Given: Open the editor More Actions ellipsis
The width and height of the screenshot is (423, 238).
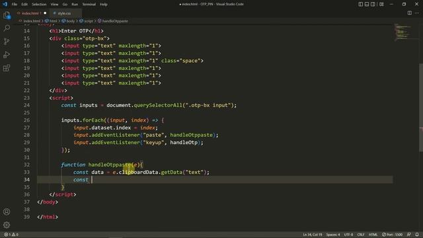Looking at the screenshot, I should pyautogui.click(x=417, y=13).
